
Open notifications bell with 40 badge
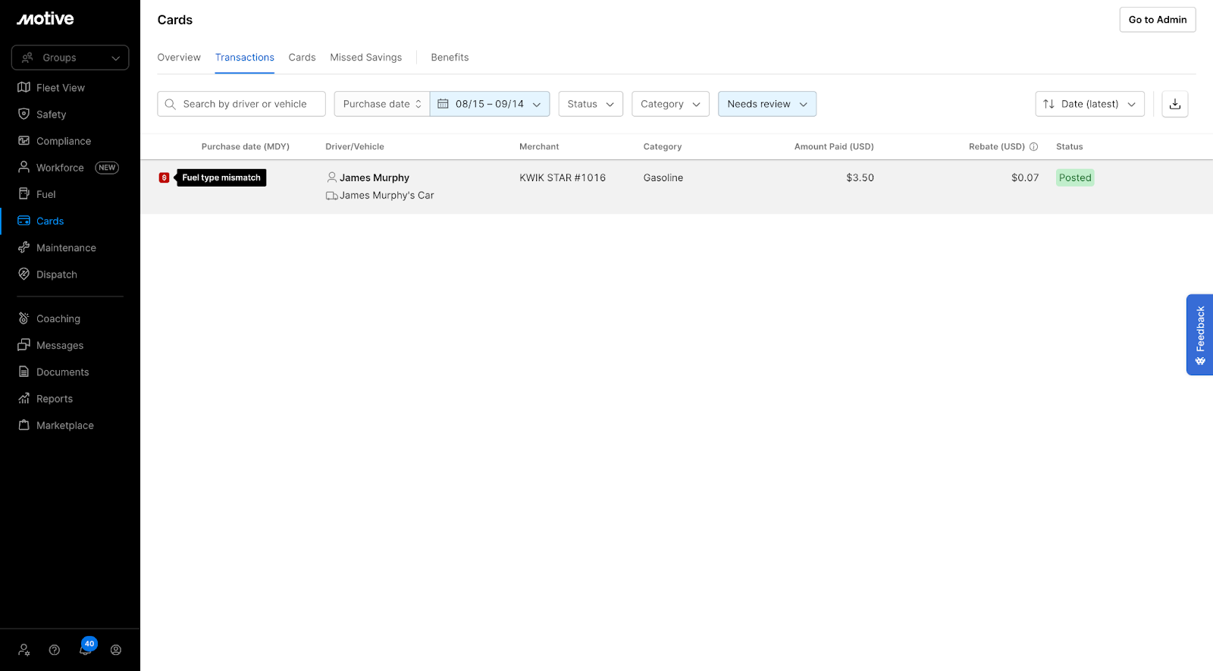pyautogui.click(x=86, y=649)
